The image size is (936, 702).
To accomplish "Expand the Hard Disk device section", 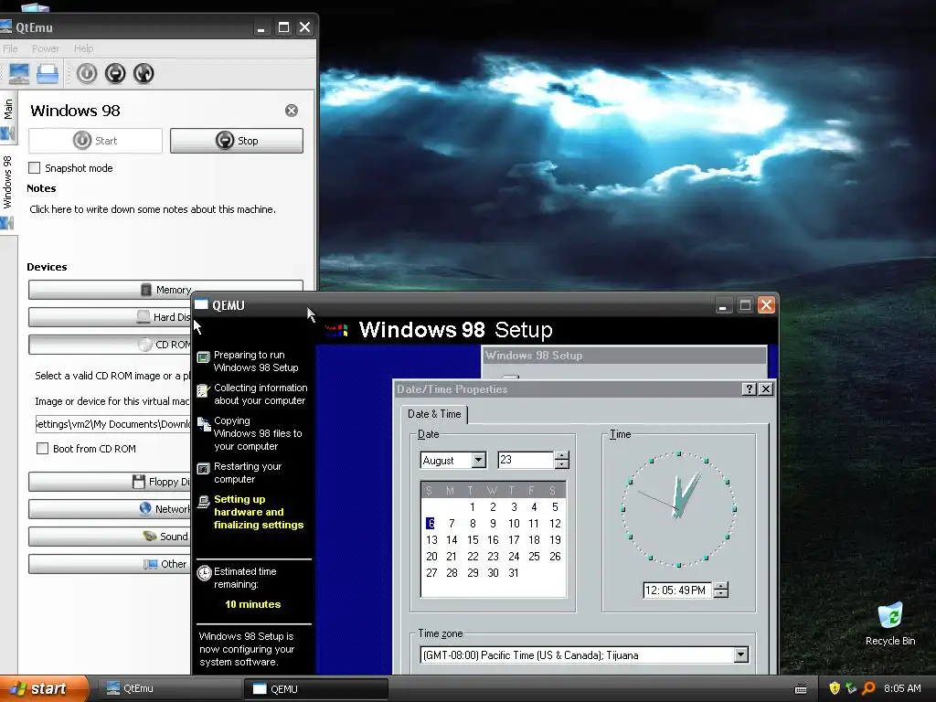I will (x=110, y=317).
